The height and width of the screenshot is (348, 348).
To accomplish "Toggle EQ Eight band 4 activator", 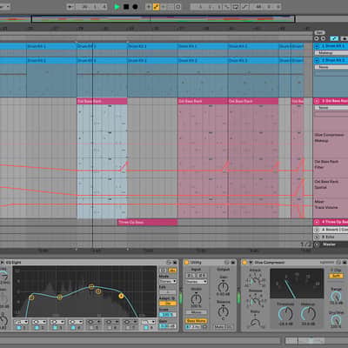I will click(x=73, y=328).
